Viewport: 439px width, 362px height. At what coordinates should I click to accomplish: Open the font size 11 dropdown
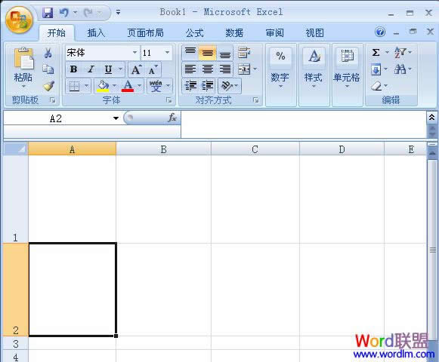point(167,52)
